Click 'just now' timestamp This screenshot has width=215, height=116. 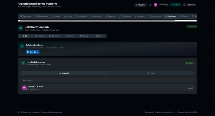[x=190, y=89]
